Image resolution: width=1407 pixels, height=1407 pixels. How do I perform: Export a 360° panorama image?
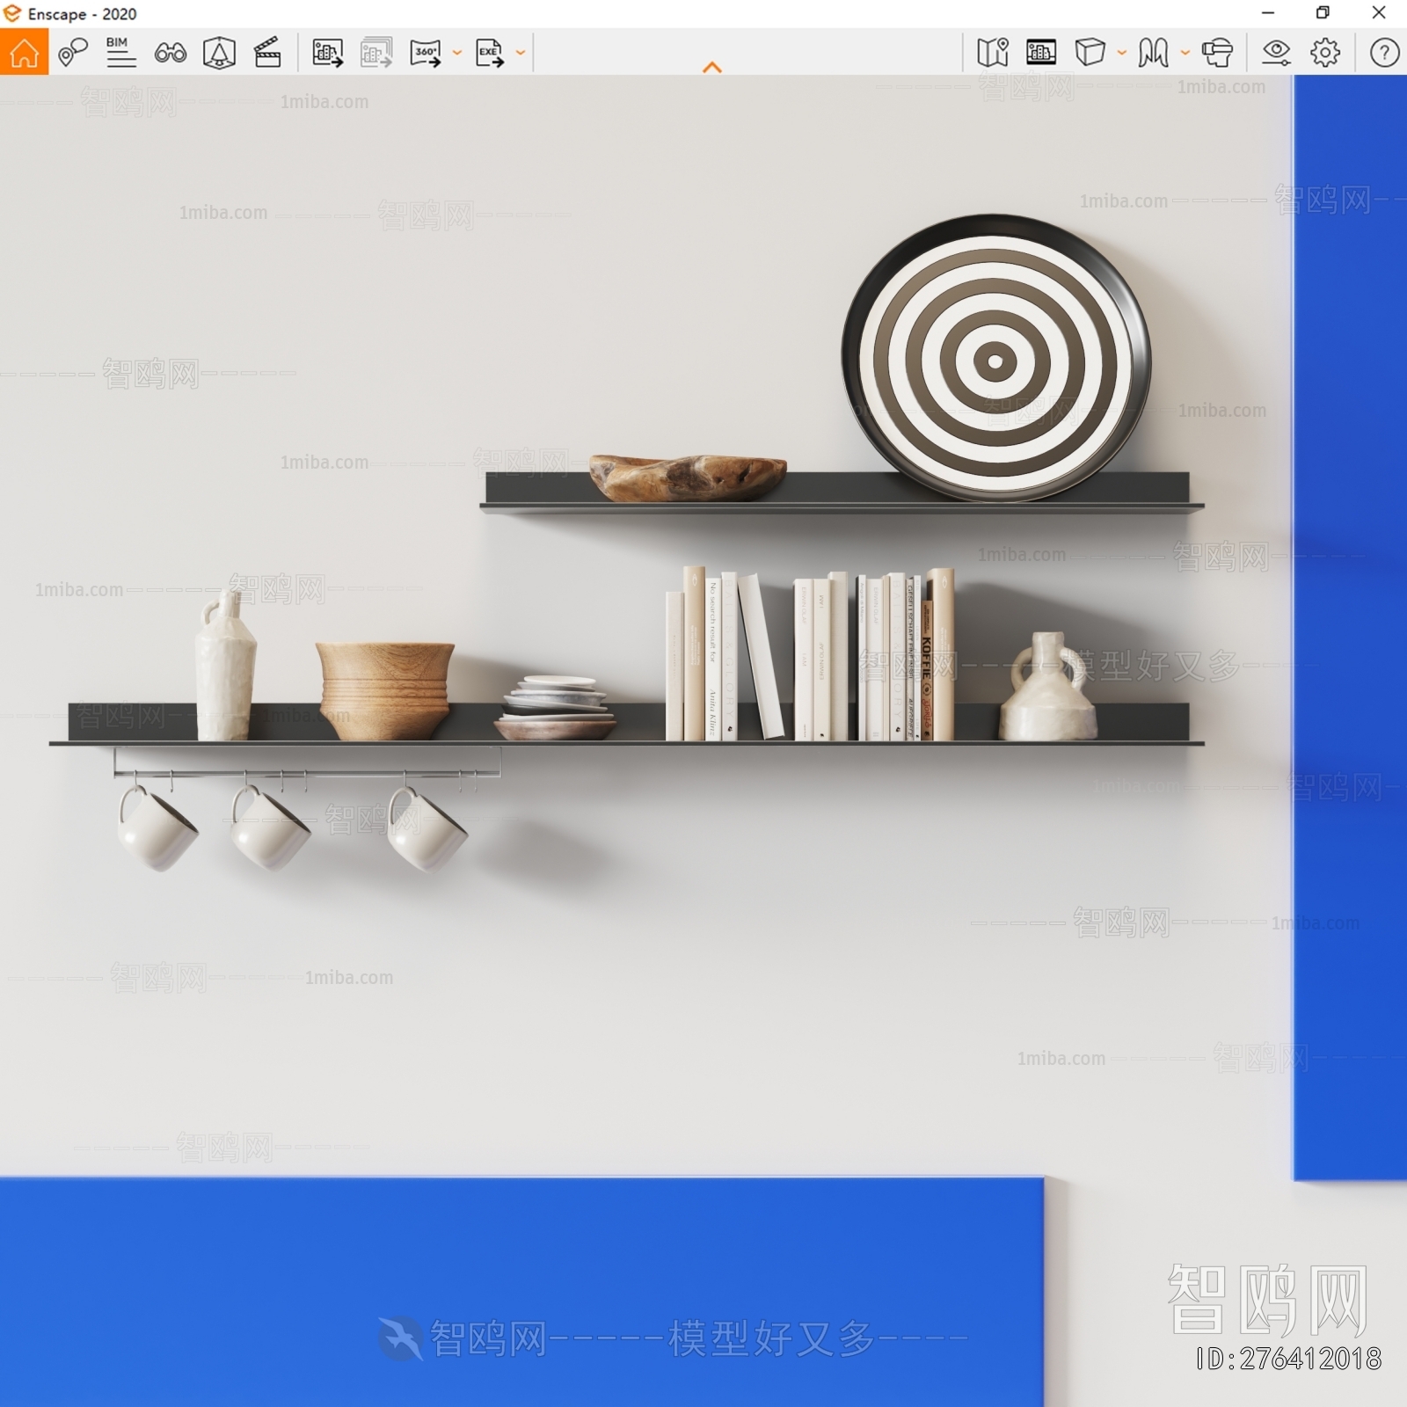coord(426,53)
